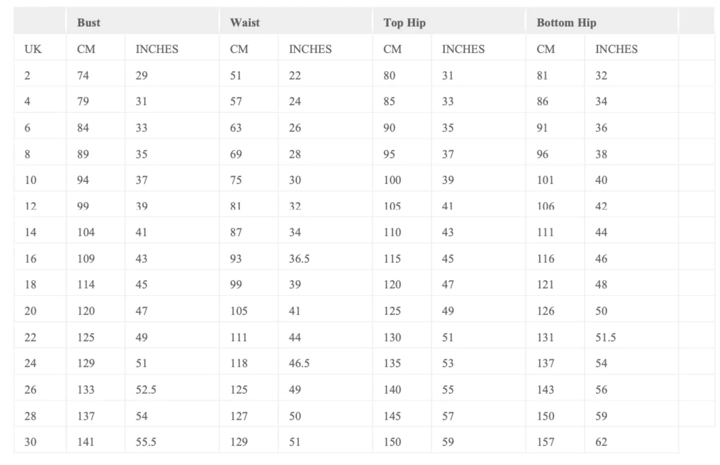Click the UK header cell
This screenshot has height=465, width=720.
click(33, 49)
